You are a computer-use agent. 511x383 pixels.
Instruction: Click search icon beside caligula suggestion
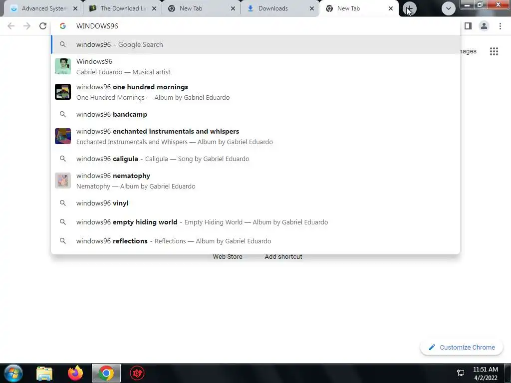point(63,159)
